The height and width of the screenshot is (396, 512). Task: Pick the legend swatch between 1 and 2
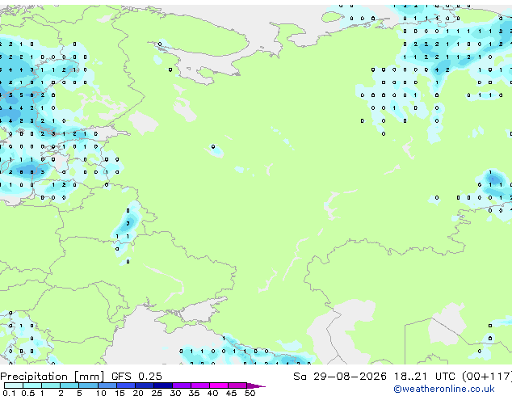(x=51, y=385)
